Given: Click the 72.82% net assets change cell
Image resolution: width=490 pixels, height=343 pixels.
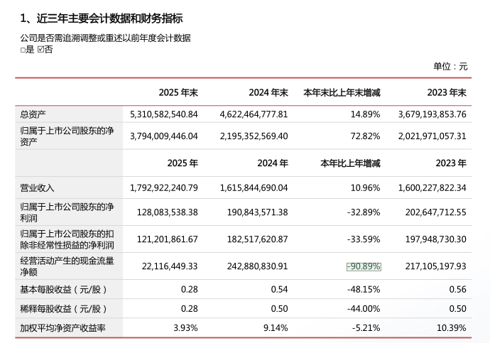Looking at the screenshot, I should point(366,136).
